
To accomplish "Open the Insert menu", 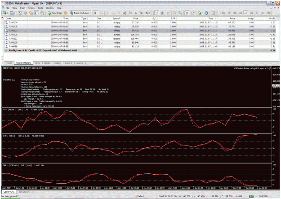I will click(22, 8).
